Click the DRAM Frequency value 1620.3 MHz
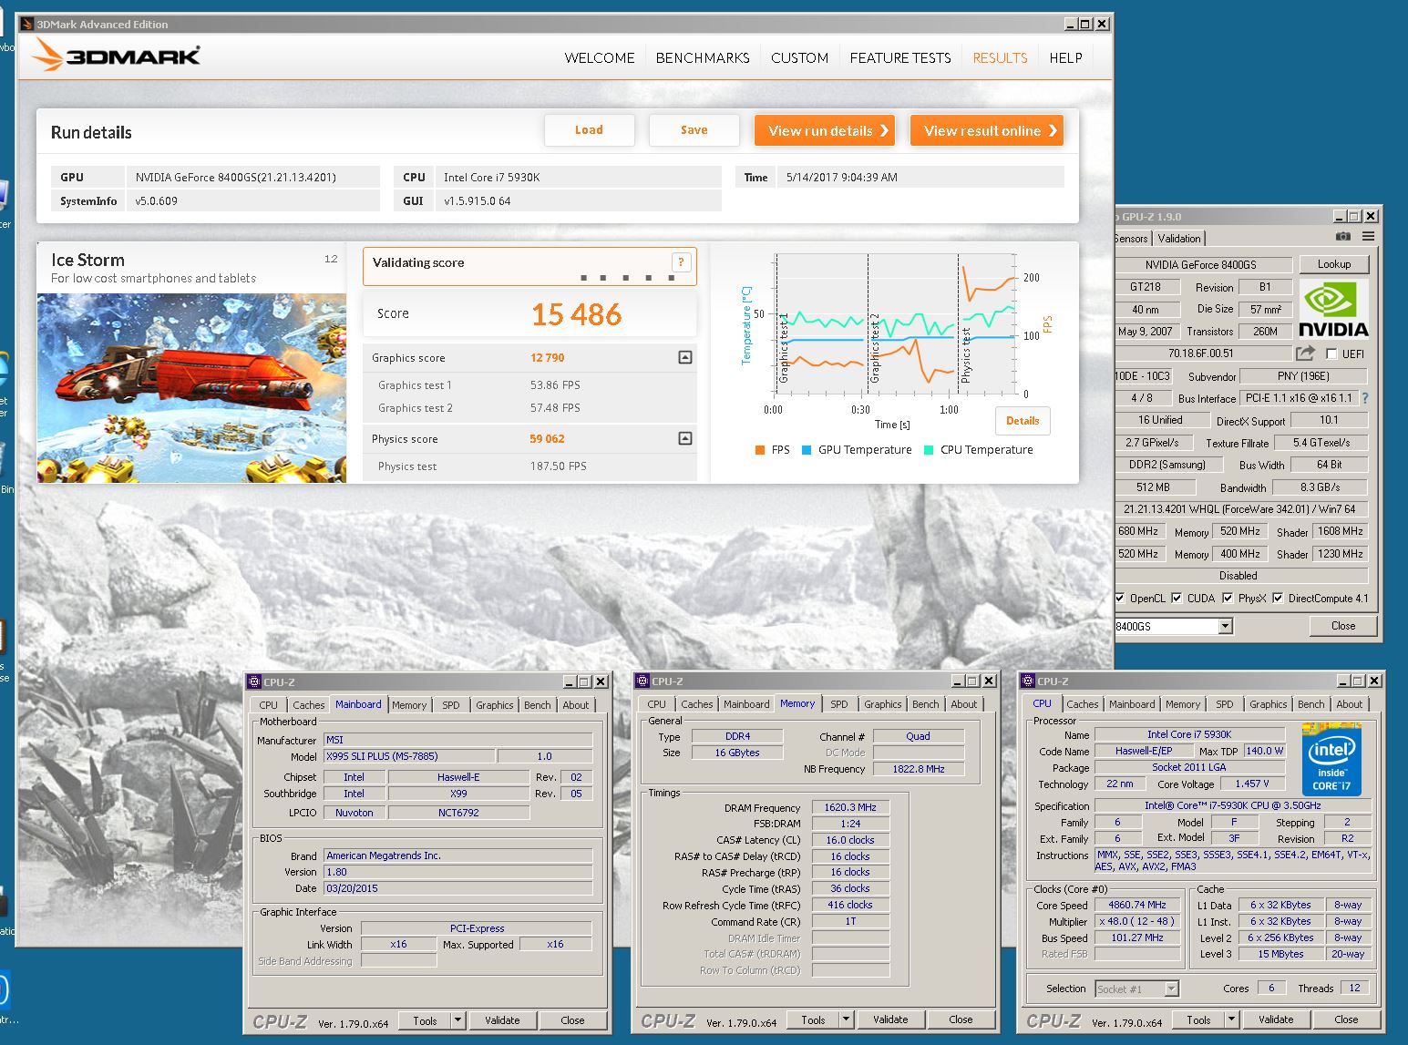 pos(850,807)
